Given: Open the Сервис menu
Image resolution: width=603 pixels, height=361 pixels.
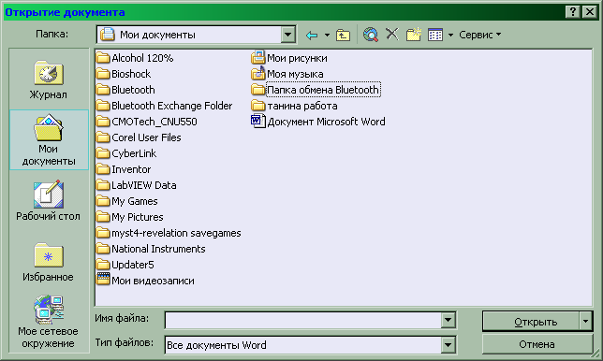Looking at the screenshot, I should pos(480,35).
